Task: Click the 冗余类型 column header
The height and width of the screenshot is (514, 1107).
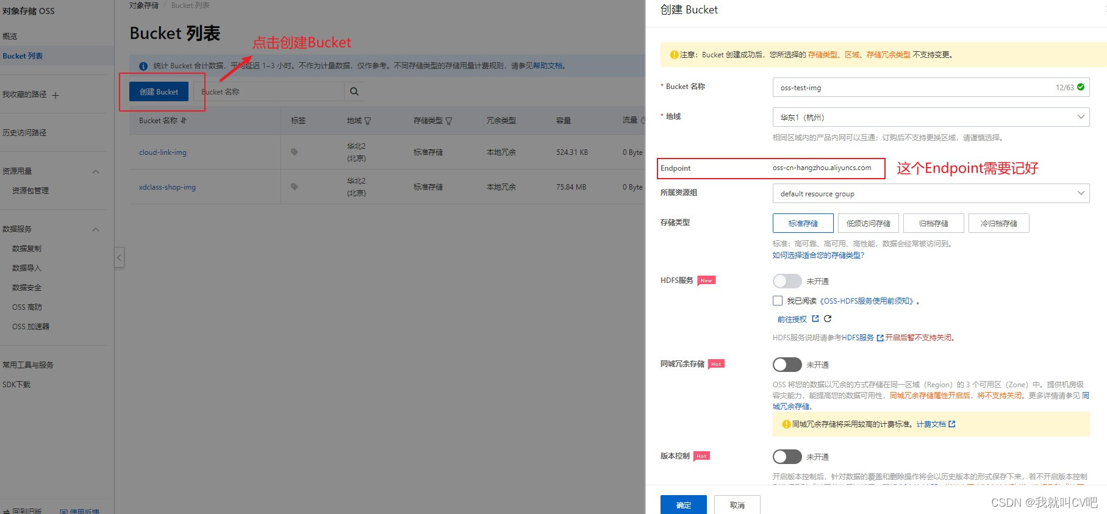Action: tap(501, 121)
